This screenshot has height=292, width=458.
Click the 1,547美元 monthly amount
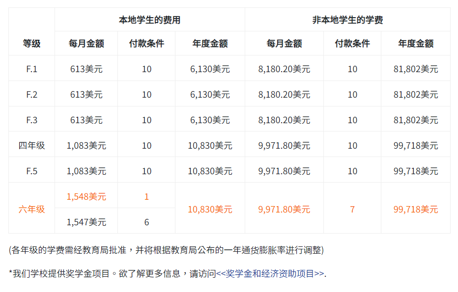(x=86, y=222)
